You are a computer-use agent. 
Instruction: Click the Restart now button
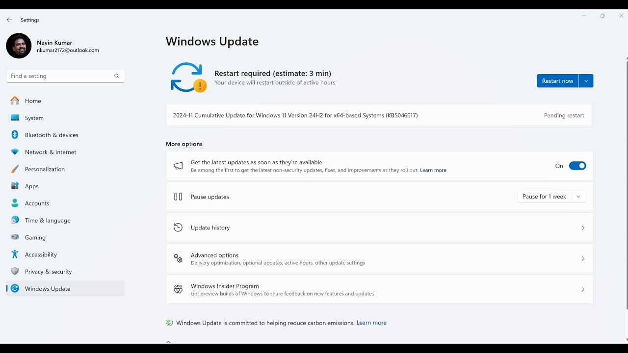tap(557, 81)
